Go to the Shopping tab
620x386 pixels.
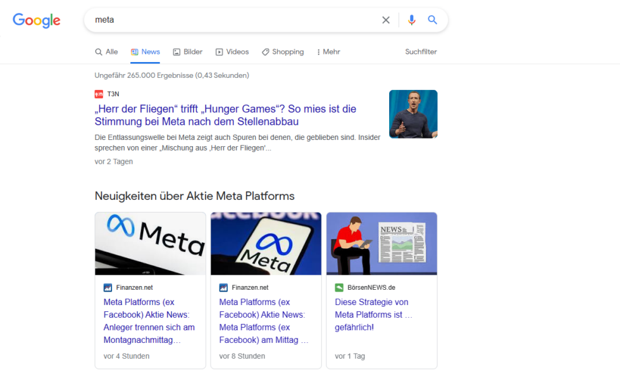tap(283, 52)
